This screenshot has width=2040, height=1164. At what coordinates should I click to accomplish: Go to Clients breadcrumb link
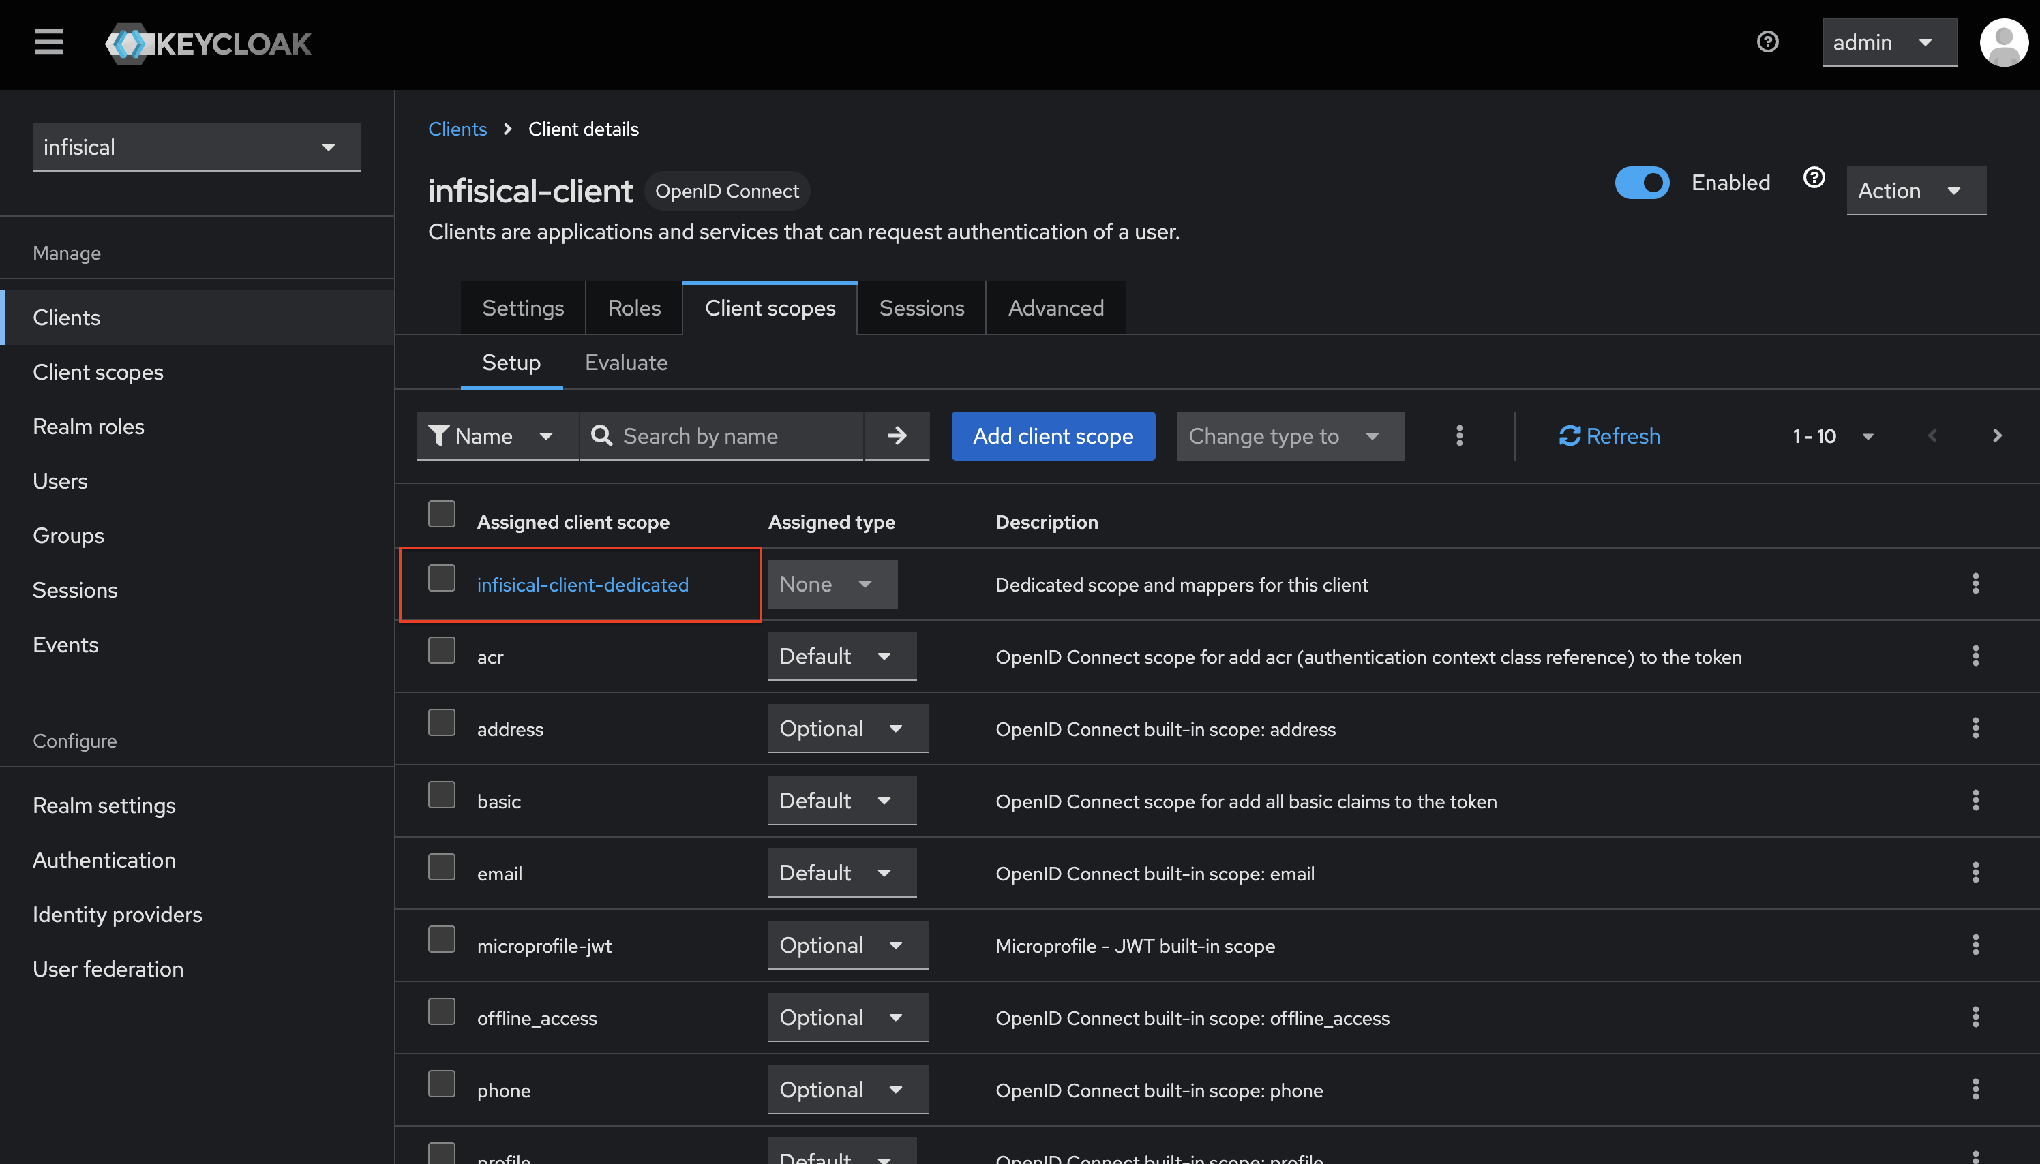click(x=457, y=129)
